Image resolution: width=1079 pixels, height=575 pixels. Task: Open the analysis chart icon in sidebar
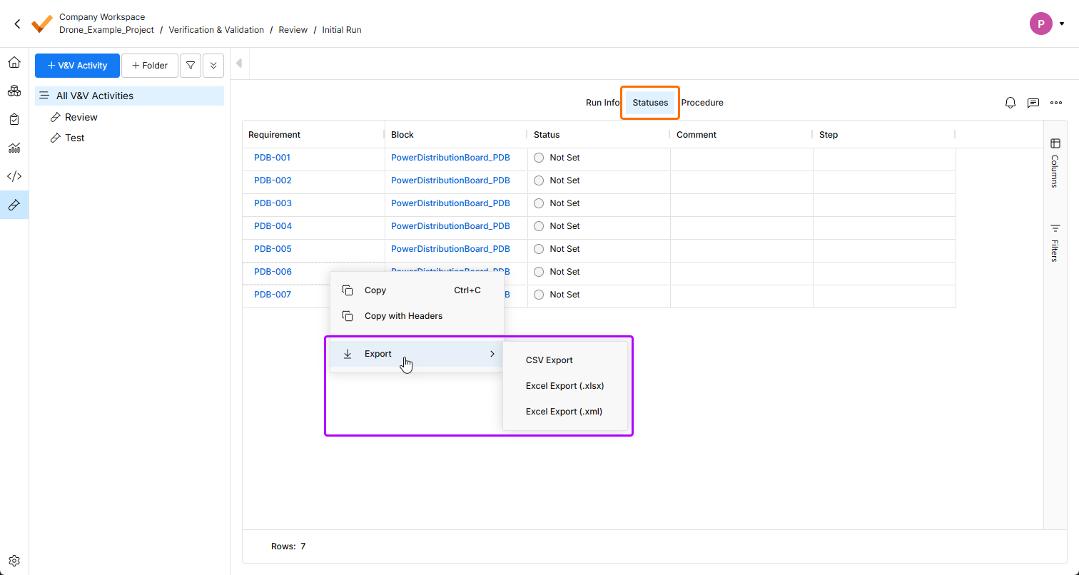[x=14, y=148]
